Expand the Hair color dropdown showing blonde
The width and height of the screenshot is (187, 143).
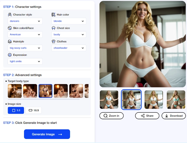point(69,21)
